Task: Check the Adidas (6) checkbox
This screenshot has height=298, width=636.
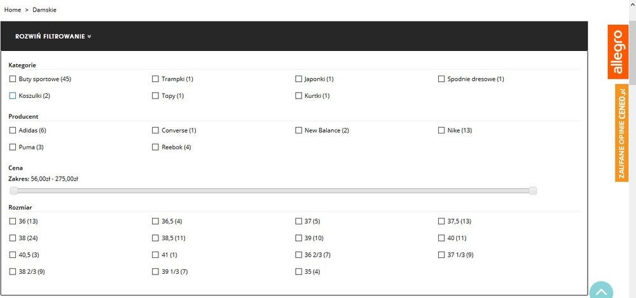Action: (x=13, y=130)
